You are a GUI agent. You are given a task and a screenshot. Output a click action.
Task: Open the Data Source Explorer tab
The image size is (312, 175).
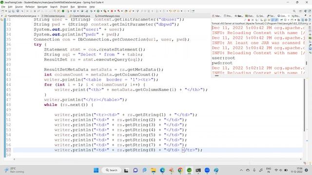(x=249, y=16)
